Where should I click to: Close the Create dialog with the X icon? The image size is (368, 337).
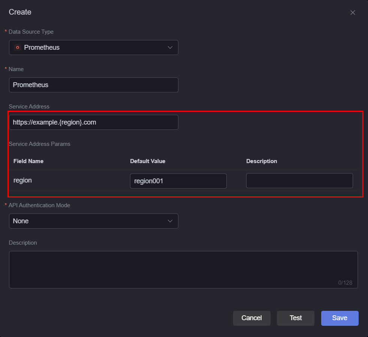[353, 13]
